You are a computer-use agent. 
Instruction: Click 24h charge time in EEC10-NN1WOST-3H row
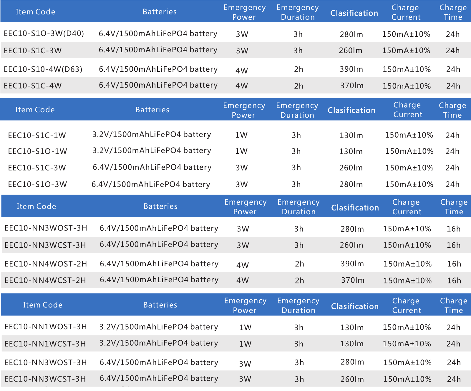(x=453, y=327)
